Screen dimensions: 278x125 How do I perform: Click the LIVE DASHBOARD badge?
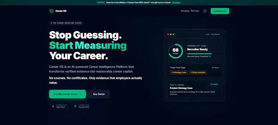click(x=213, y=34)
